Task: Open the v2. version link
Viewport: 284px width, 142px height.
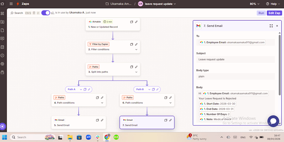Action: click(52, 13)
